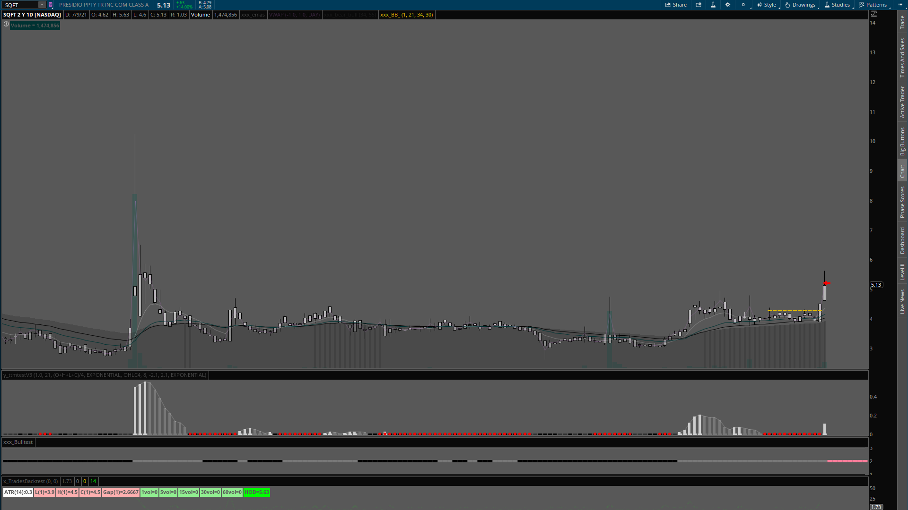Open the Times And Sales tab
The width and height of the screenshot is (908, 510).
click(902, 58)
